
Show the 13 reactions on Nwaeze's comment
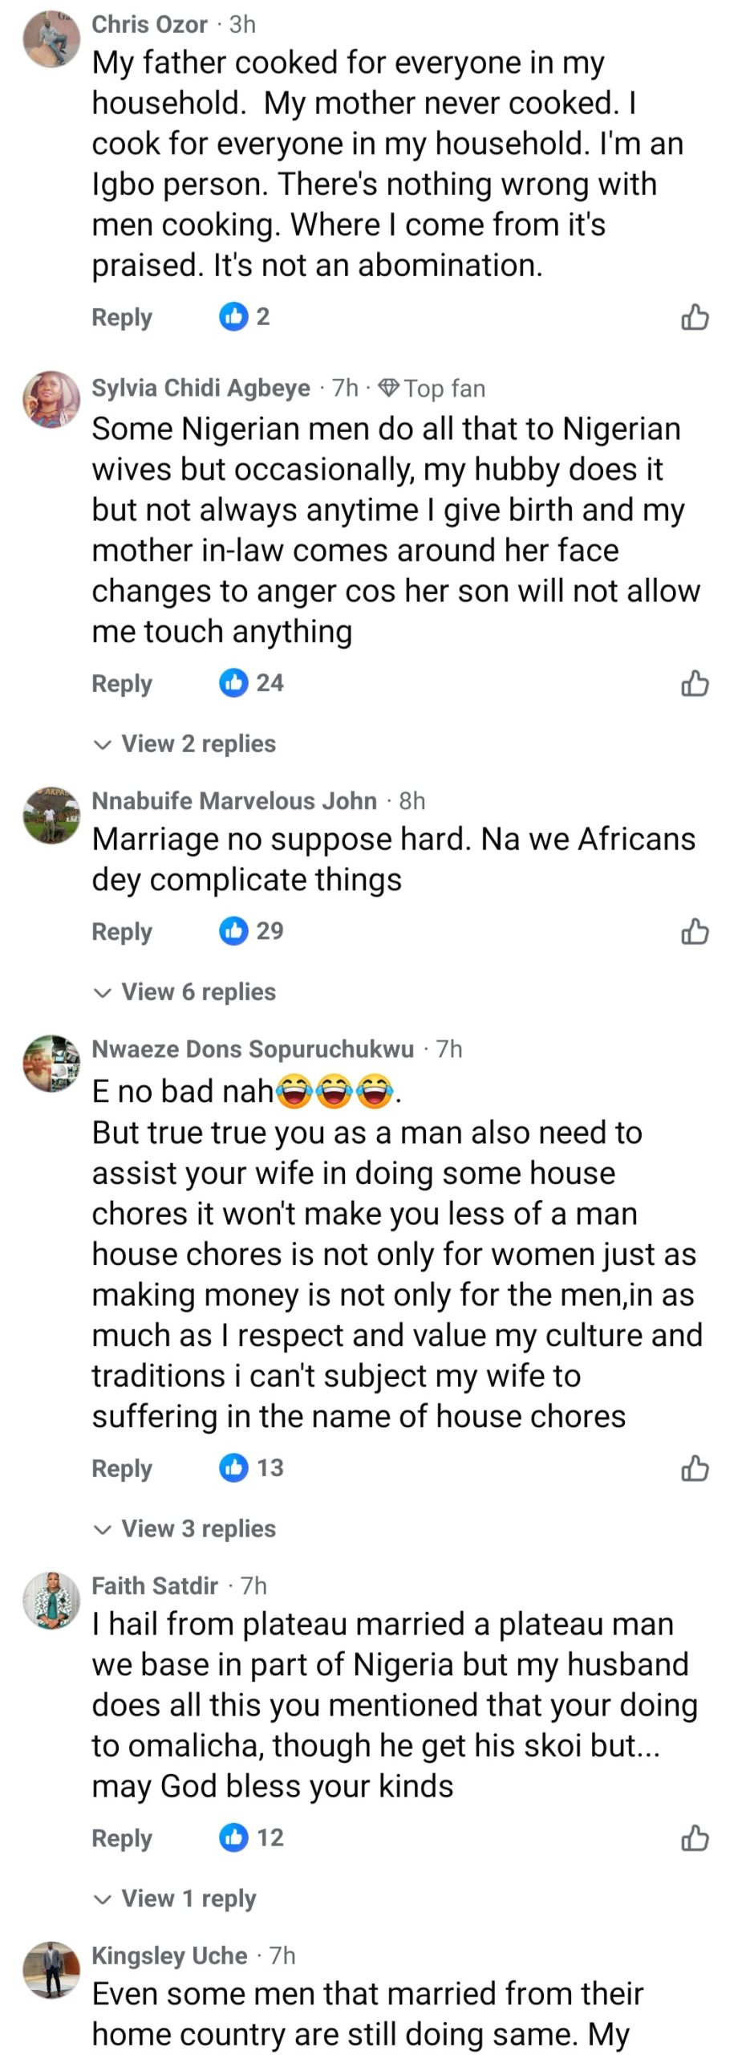point(252,1467)
